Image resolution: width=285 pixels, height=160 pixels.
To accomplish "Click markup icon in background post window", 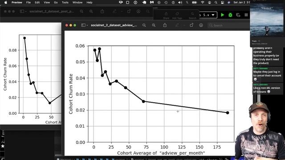I will click(138, 11).
